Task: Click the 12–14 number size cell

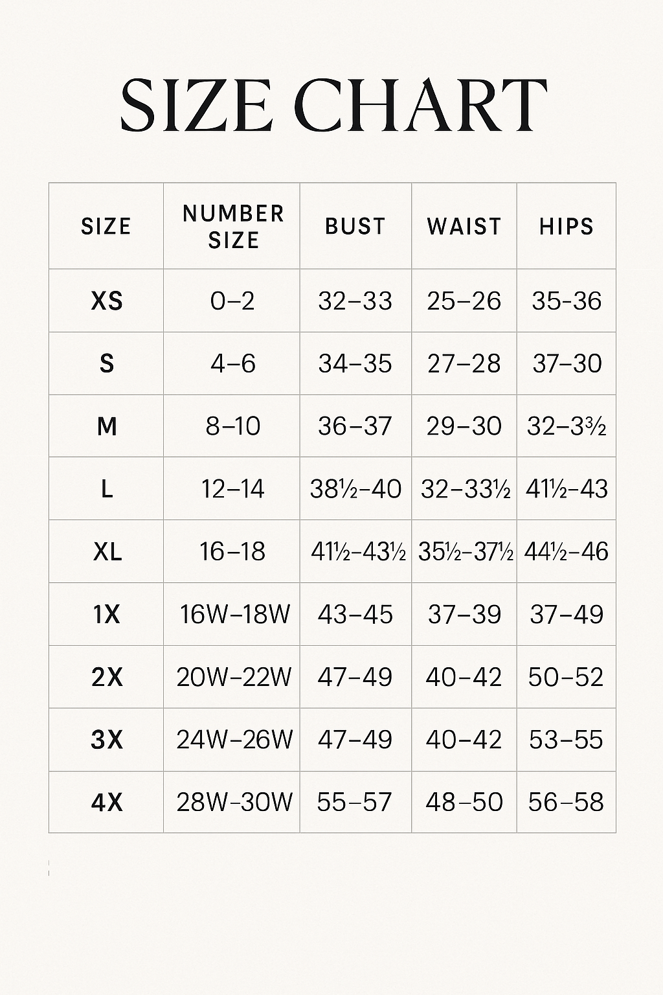Action: pos(232,489)
